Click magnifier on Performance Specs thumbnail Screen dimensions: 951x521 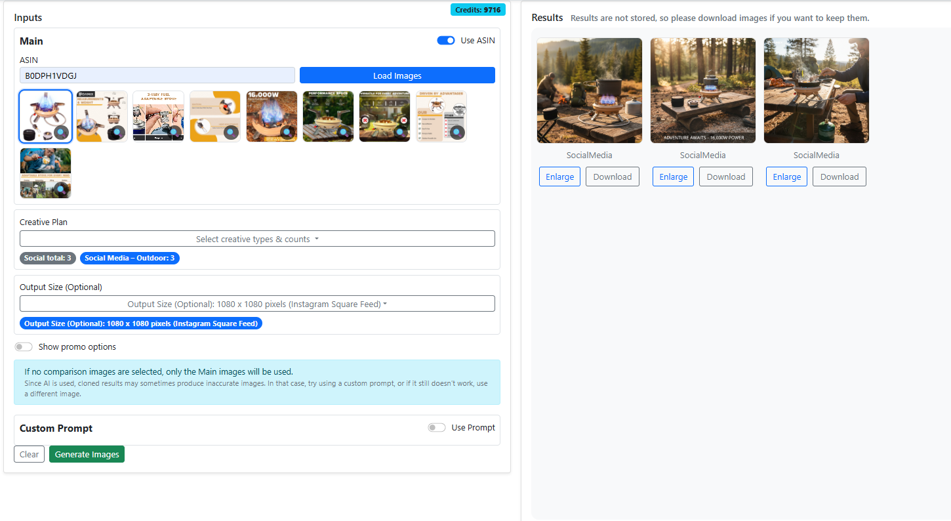tap(343, 132)
